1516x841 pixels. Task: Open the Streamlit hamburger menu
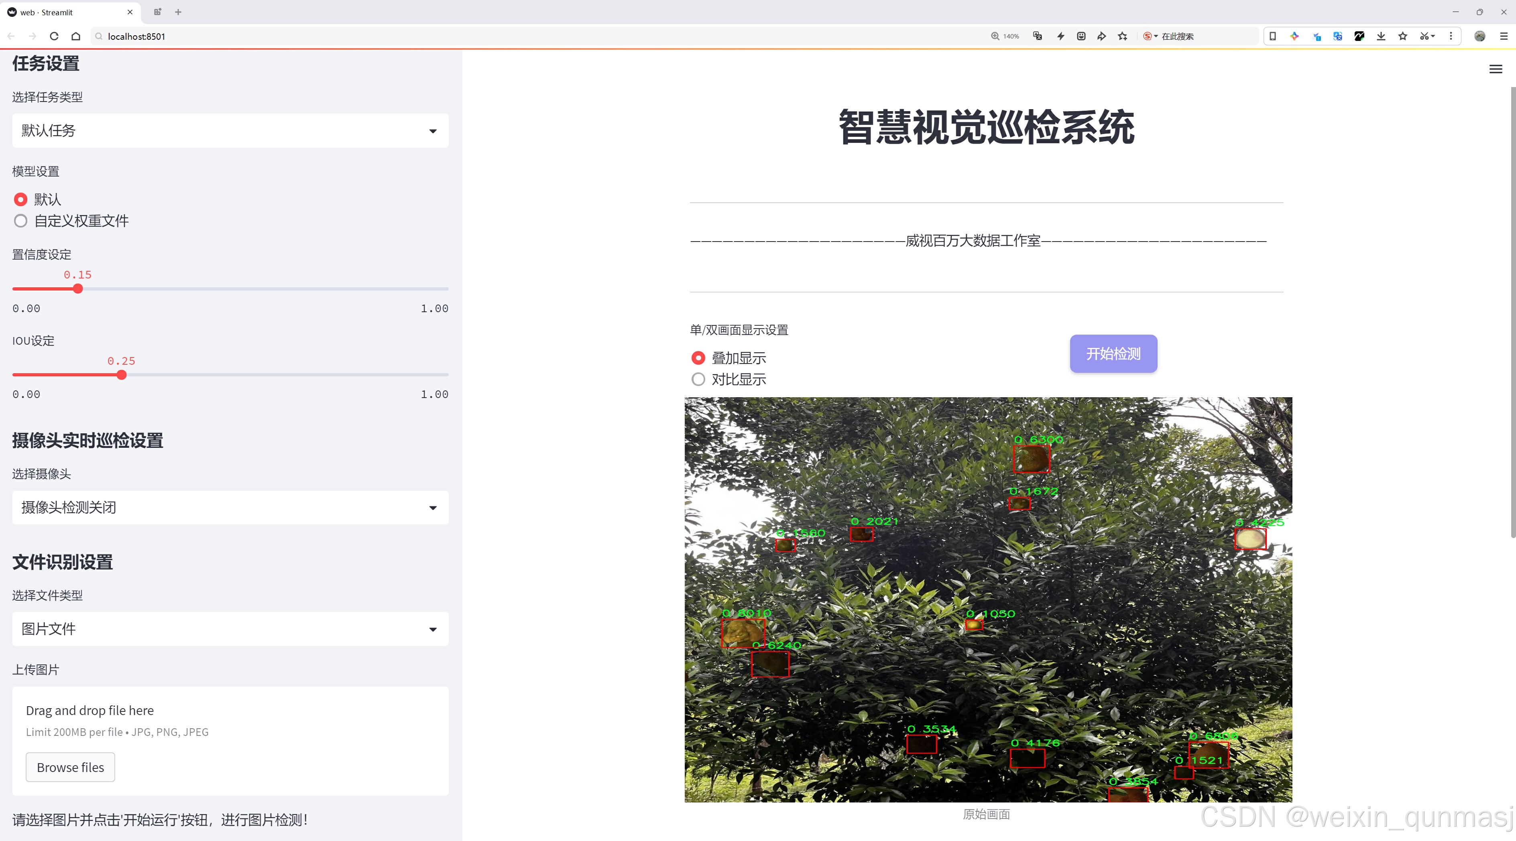(1496, 69)
